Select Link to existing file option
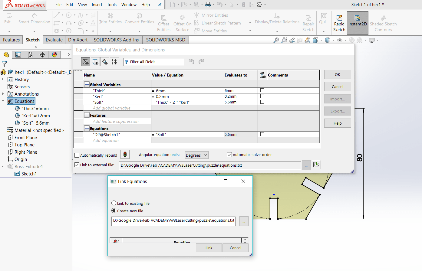Image resolution: width=422 pixels, height=271 pixels. 114,203
